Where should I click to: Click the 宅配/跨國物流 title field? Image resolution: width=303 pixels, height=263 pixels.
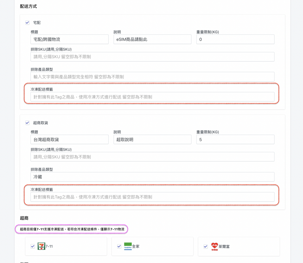click(x=69, y=39)
